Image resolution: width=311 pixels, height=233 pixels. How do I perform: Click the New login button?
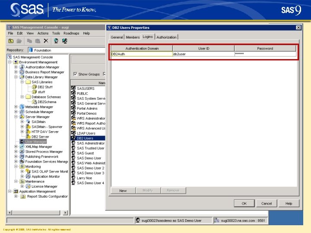coord(123,191)
